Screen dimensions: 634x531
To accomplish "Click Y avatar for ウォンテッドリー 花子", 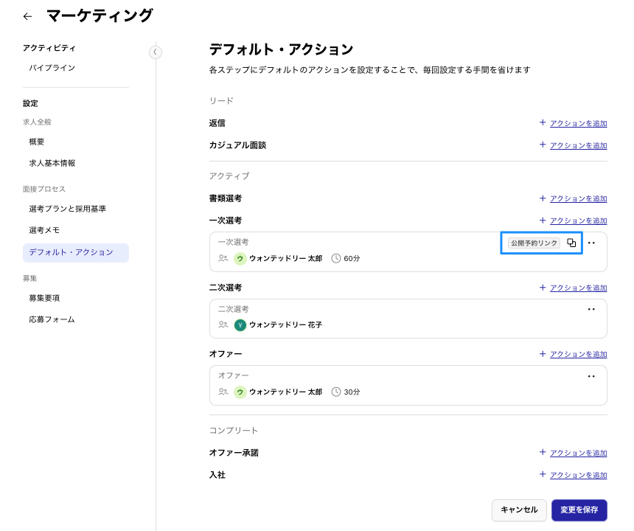I will tap(240, 325).
